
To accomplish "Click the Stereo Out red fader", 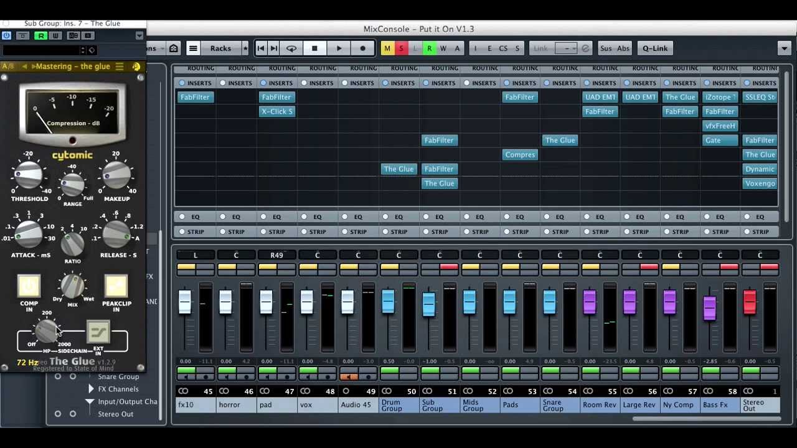I will pyautogui.click(x=750, y=302).
